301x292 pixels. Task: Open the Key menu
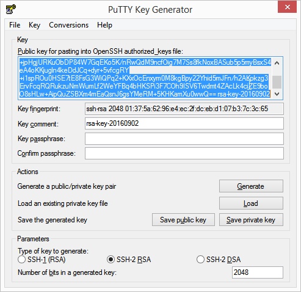click(34, 25)
